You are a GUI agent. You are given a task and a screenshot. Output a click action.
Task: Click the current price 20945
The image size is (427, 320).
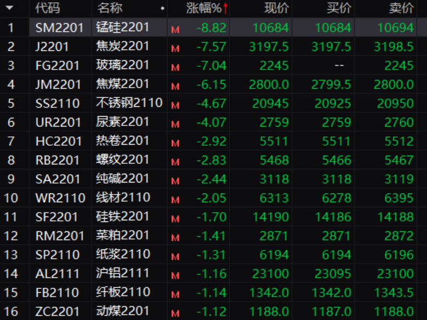(270, 104)
